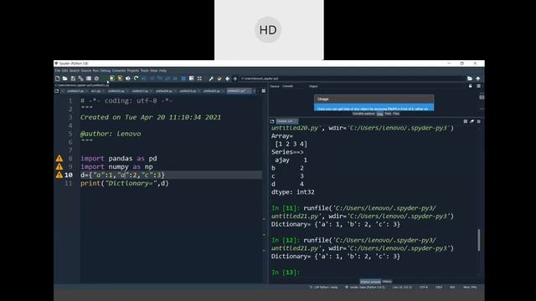536x301 pixels.
Task: Click the warning icon on line 10
Action: coord(59,175)
